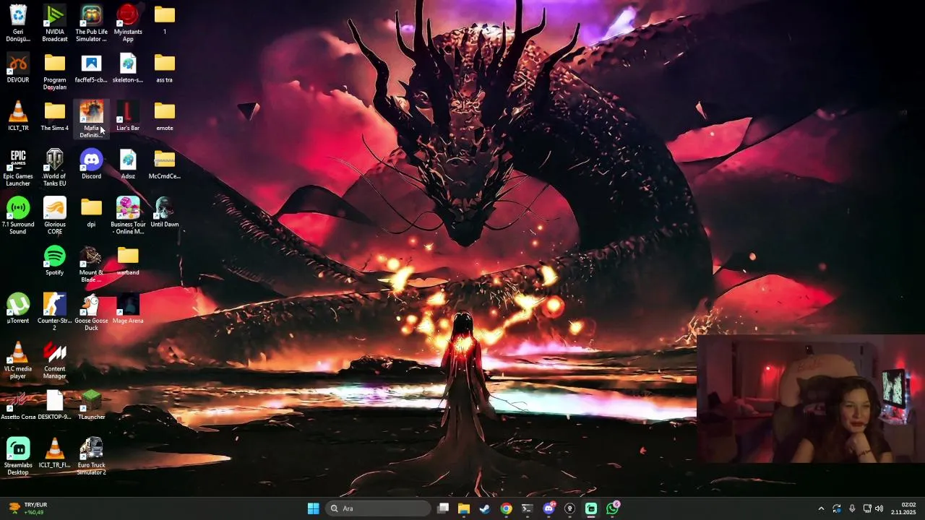Image resolution: width=925 pixels, height=520 pixels.
Task: Select the skeleton-s file icon
Action: point(128,68)
